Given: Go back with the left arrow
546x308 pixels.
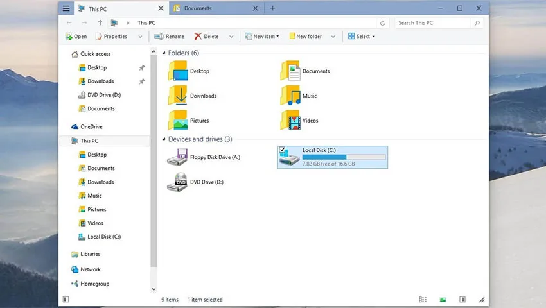Looking at the screenshot, I should click(x=69, y=23).
